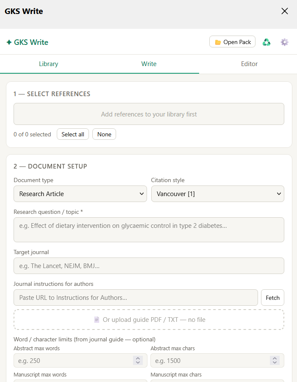
Task: Click Fetch for journal instructions
Action: (x=272, y=297)
